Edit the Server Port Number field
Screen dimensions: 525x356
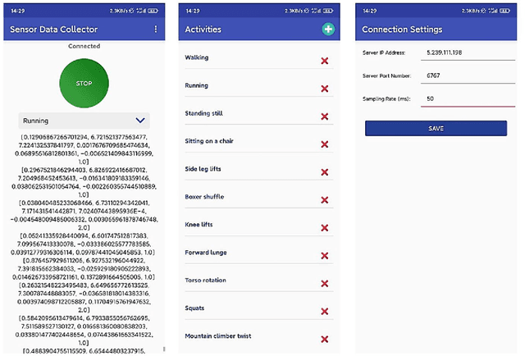[464, 75]
